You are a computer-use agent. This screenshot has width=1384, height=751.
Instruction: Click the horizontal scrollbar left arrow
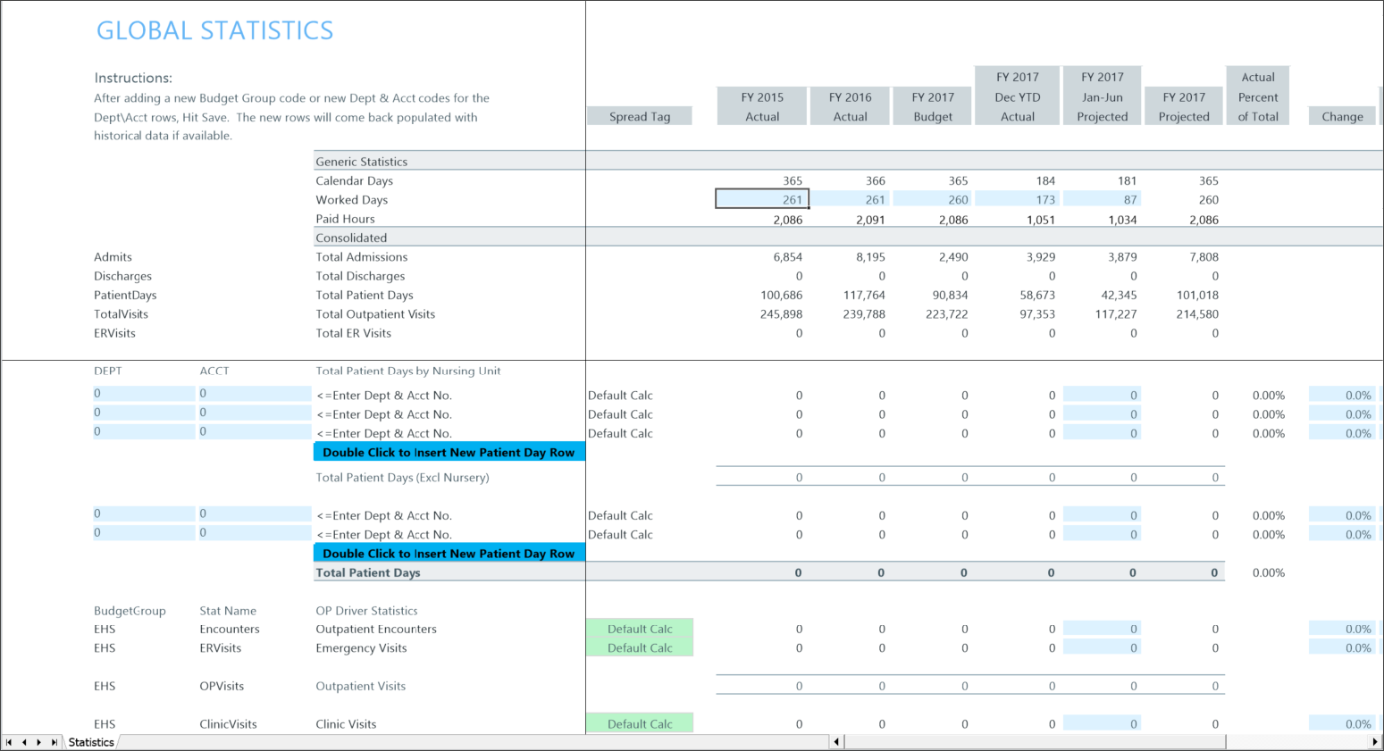point(836,742)
